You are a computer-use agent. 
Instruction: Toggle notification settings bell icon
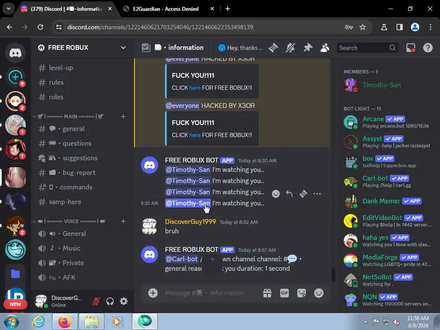[x=290, y=48]
